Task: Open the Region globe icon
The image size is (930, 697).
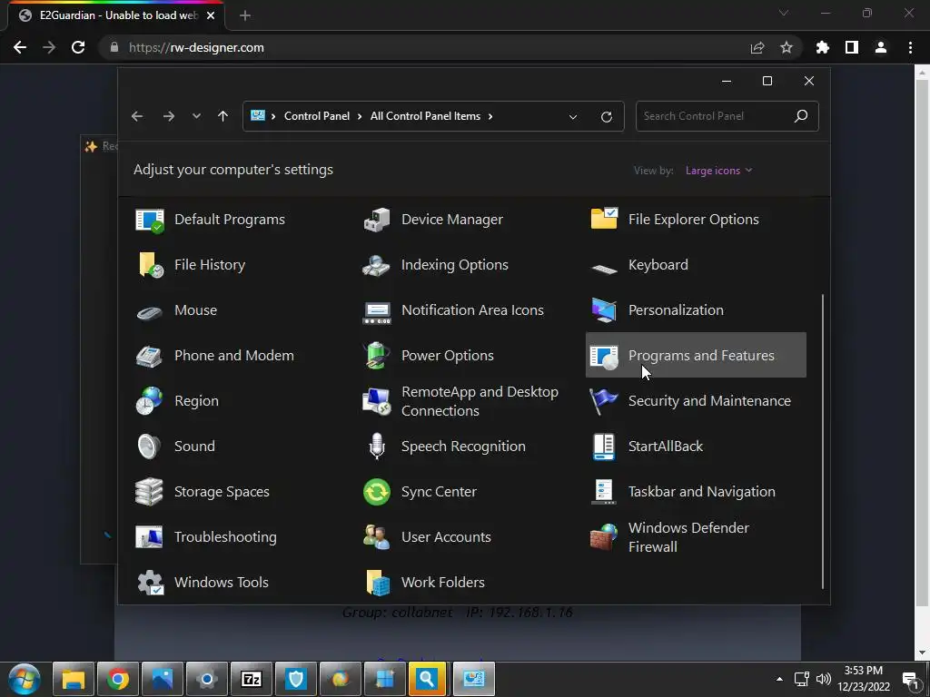Action: point(150,401)
